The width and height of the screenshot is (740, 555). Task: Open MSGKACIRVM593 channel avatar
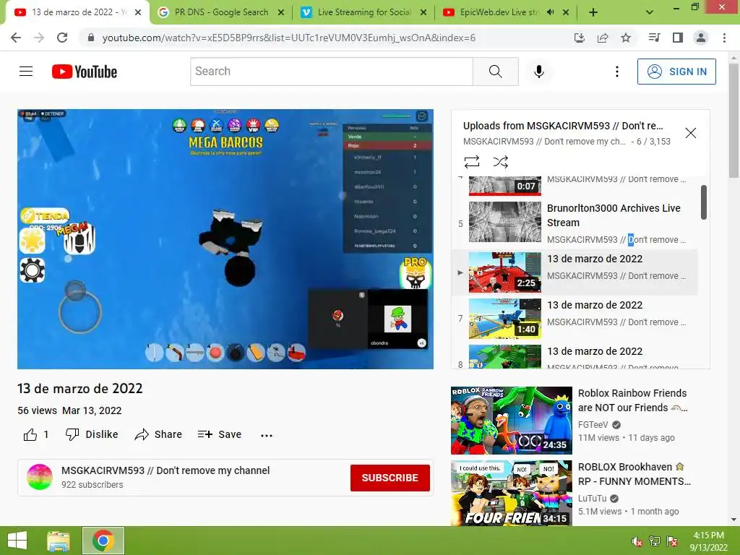(40, 477)
